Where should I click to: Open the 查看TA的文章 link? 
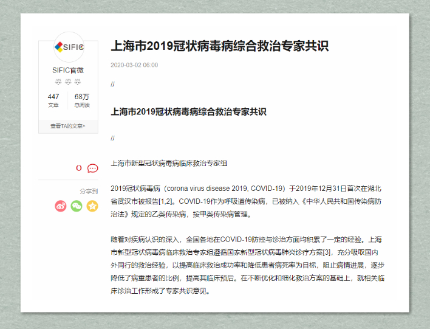point(68,126)
